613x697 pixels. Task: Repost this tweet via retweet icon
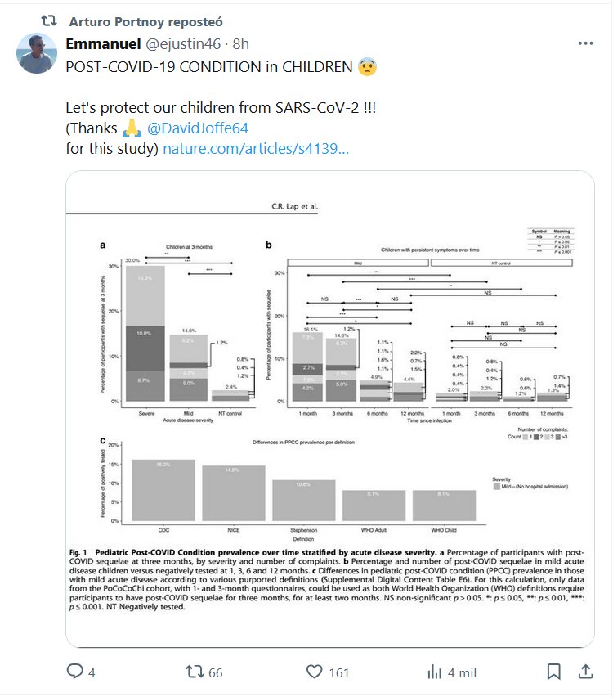[195, 672]
